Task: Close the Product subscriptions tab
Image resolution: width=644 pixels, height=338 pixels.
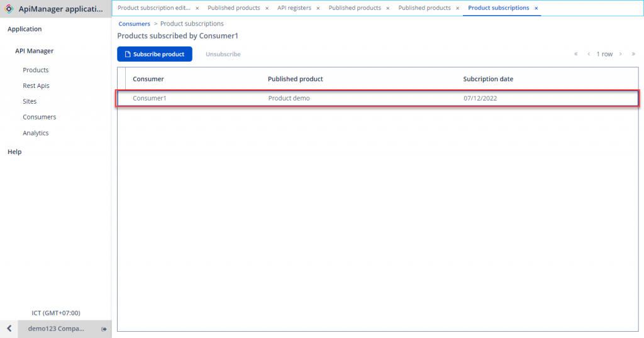Action: click(536, 8)
